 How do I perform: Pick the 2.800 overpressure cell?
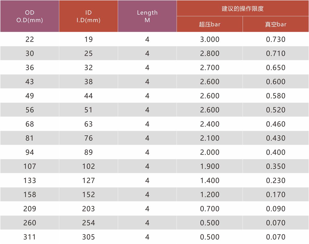pos(210,53)
